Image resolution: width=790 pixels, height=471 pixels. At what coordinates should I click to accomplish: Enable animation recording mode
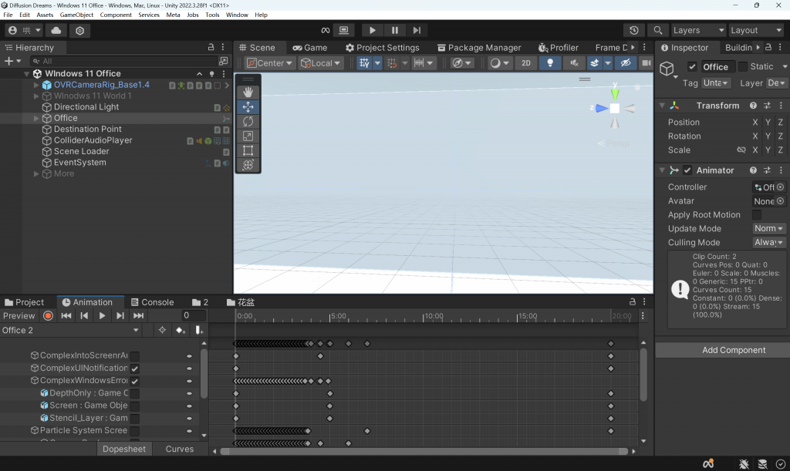(x=48, y=315)
